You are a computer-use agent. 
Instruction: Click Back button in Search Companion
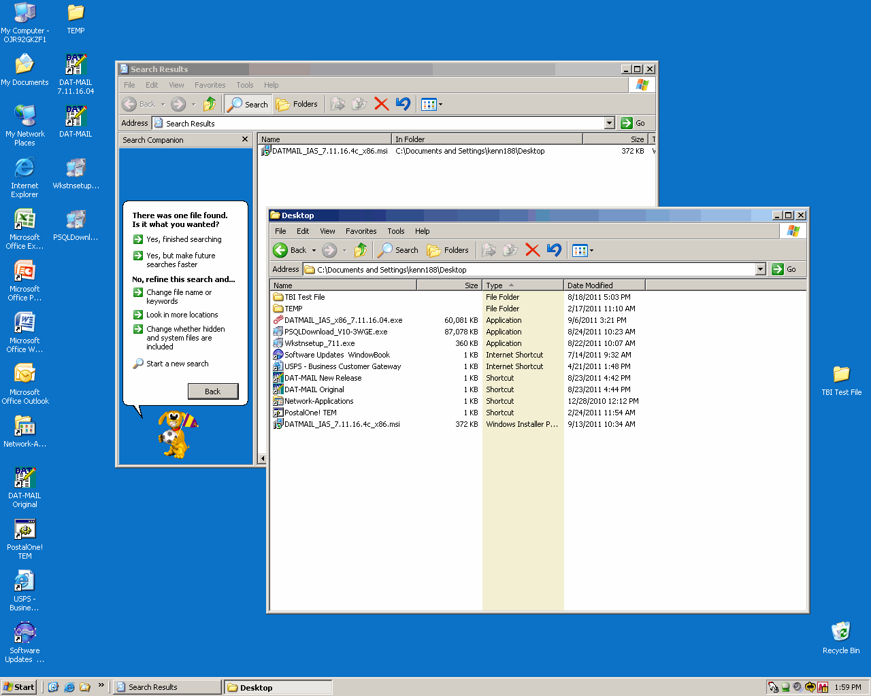[213, 391]
